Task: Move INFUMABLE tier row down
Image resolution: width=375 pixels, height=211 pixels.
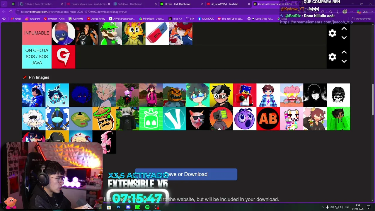Action: pos(344,38)
